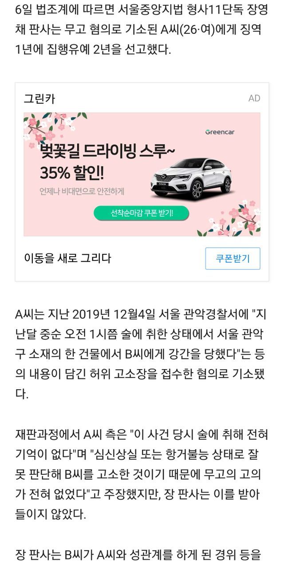Tap the 선착순마감 쿠폰 받기 green button
The width and height of the screenshot is (284, 568).
tap(141, 213)
